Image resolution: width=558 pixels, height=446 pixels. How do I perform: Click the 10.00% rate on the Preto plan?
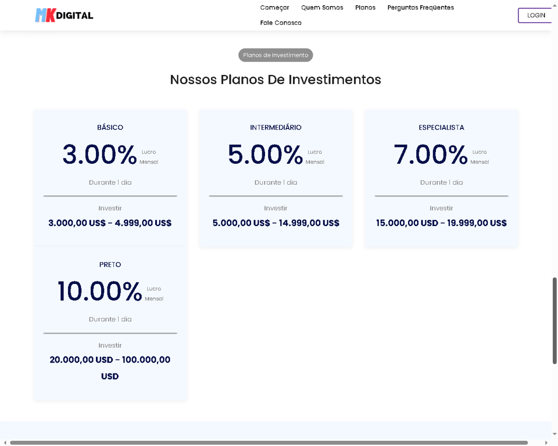[100, 291]
